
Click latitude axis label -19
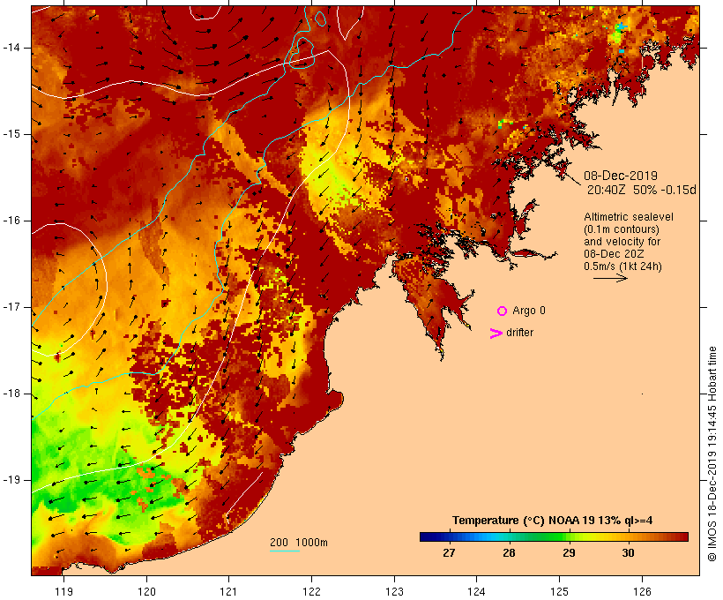(11, 480)
